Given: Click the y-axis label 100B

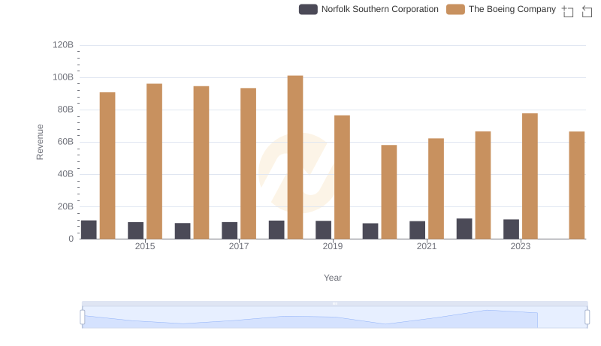Looking at the screenshot, I should (63, 77).
